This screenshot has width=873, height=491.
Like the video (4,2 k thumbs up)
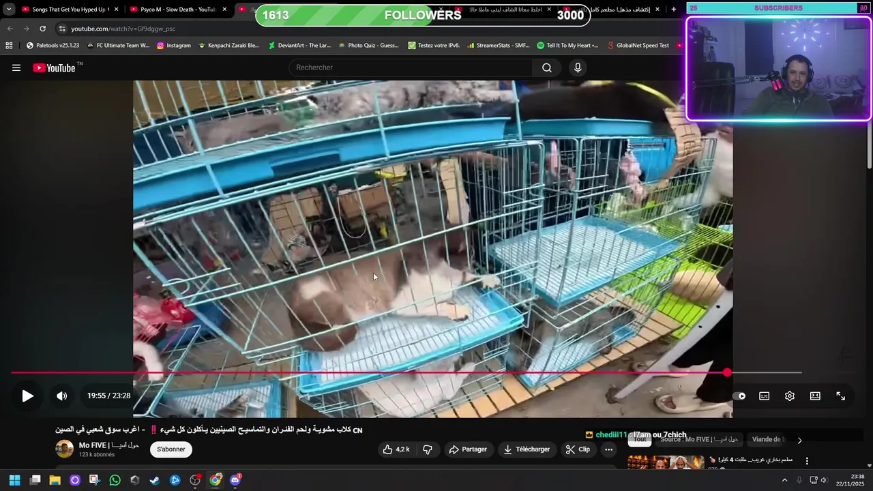click(x=396, y=449)
